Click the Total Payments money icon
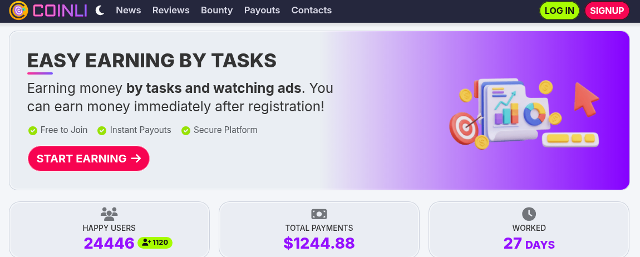This screenshot has width=640, height=257. (x=319, y=214)
